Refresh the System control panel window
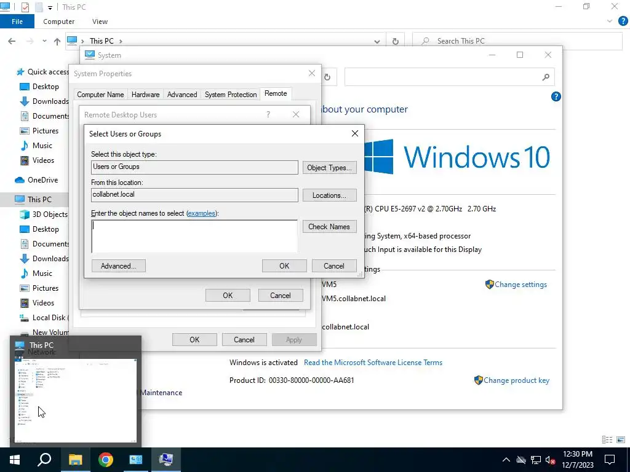The height and width of the screenshot is (472, 630). point(327,77)
